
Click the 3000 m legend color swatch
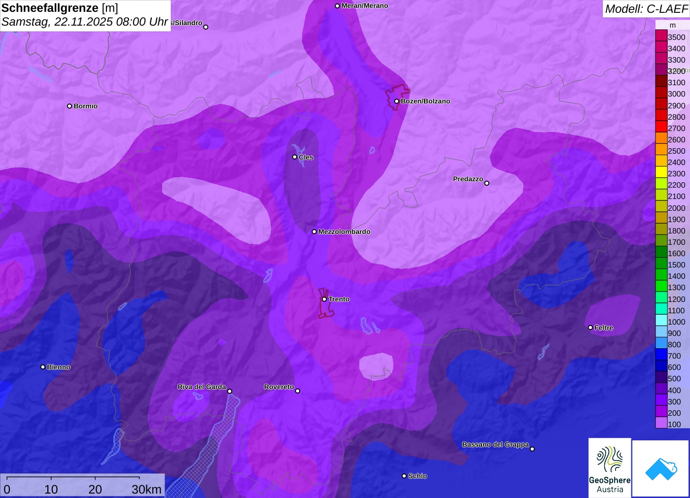tap(661, 93)
